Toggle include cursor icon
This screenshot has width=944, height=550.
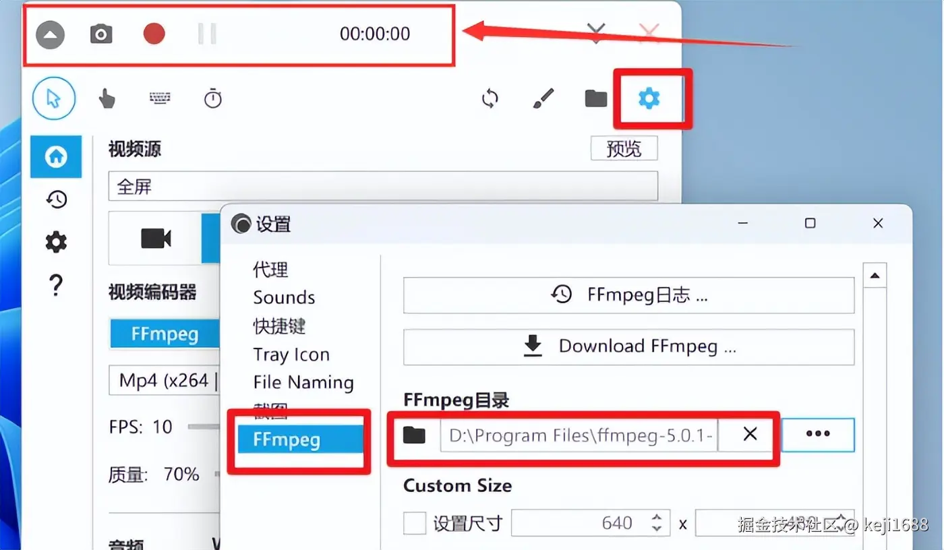pos(54,99)
